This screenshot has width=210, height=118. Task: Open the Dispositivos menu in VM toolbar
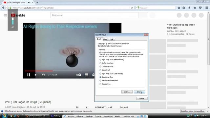pyautogui.click(x=108, y=116)
